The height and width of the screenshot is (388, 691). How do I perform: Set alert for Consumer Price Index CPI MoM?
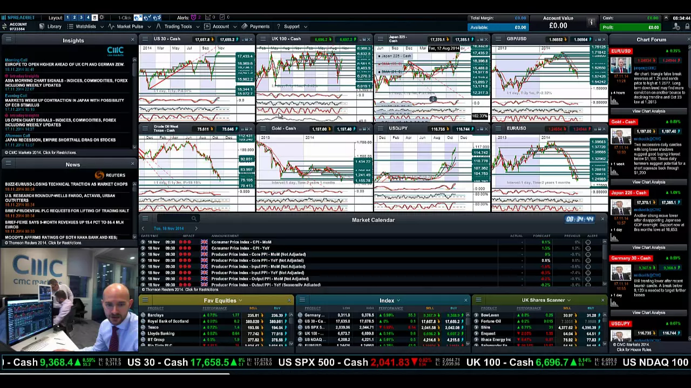click(588, 242)
